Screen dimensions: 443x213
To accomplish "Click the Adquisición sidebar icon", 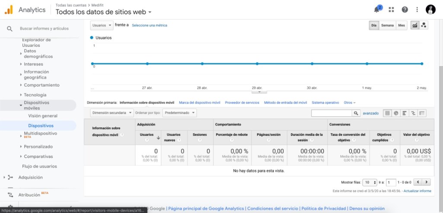I will coord(10,177).
